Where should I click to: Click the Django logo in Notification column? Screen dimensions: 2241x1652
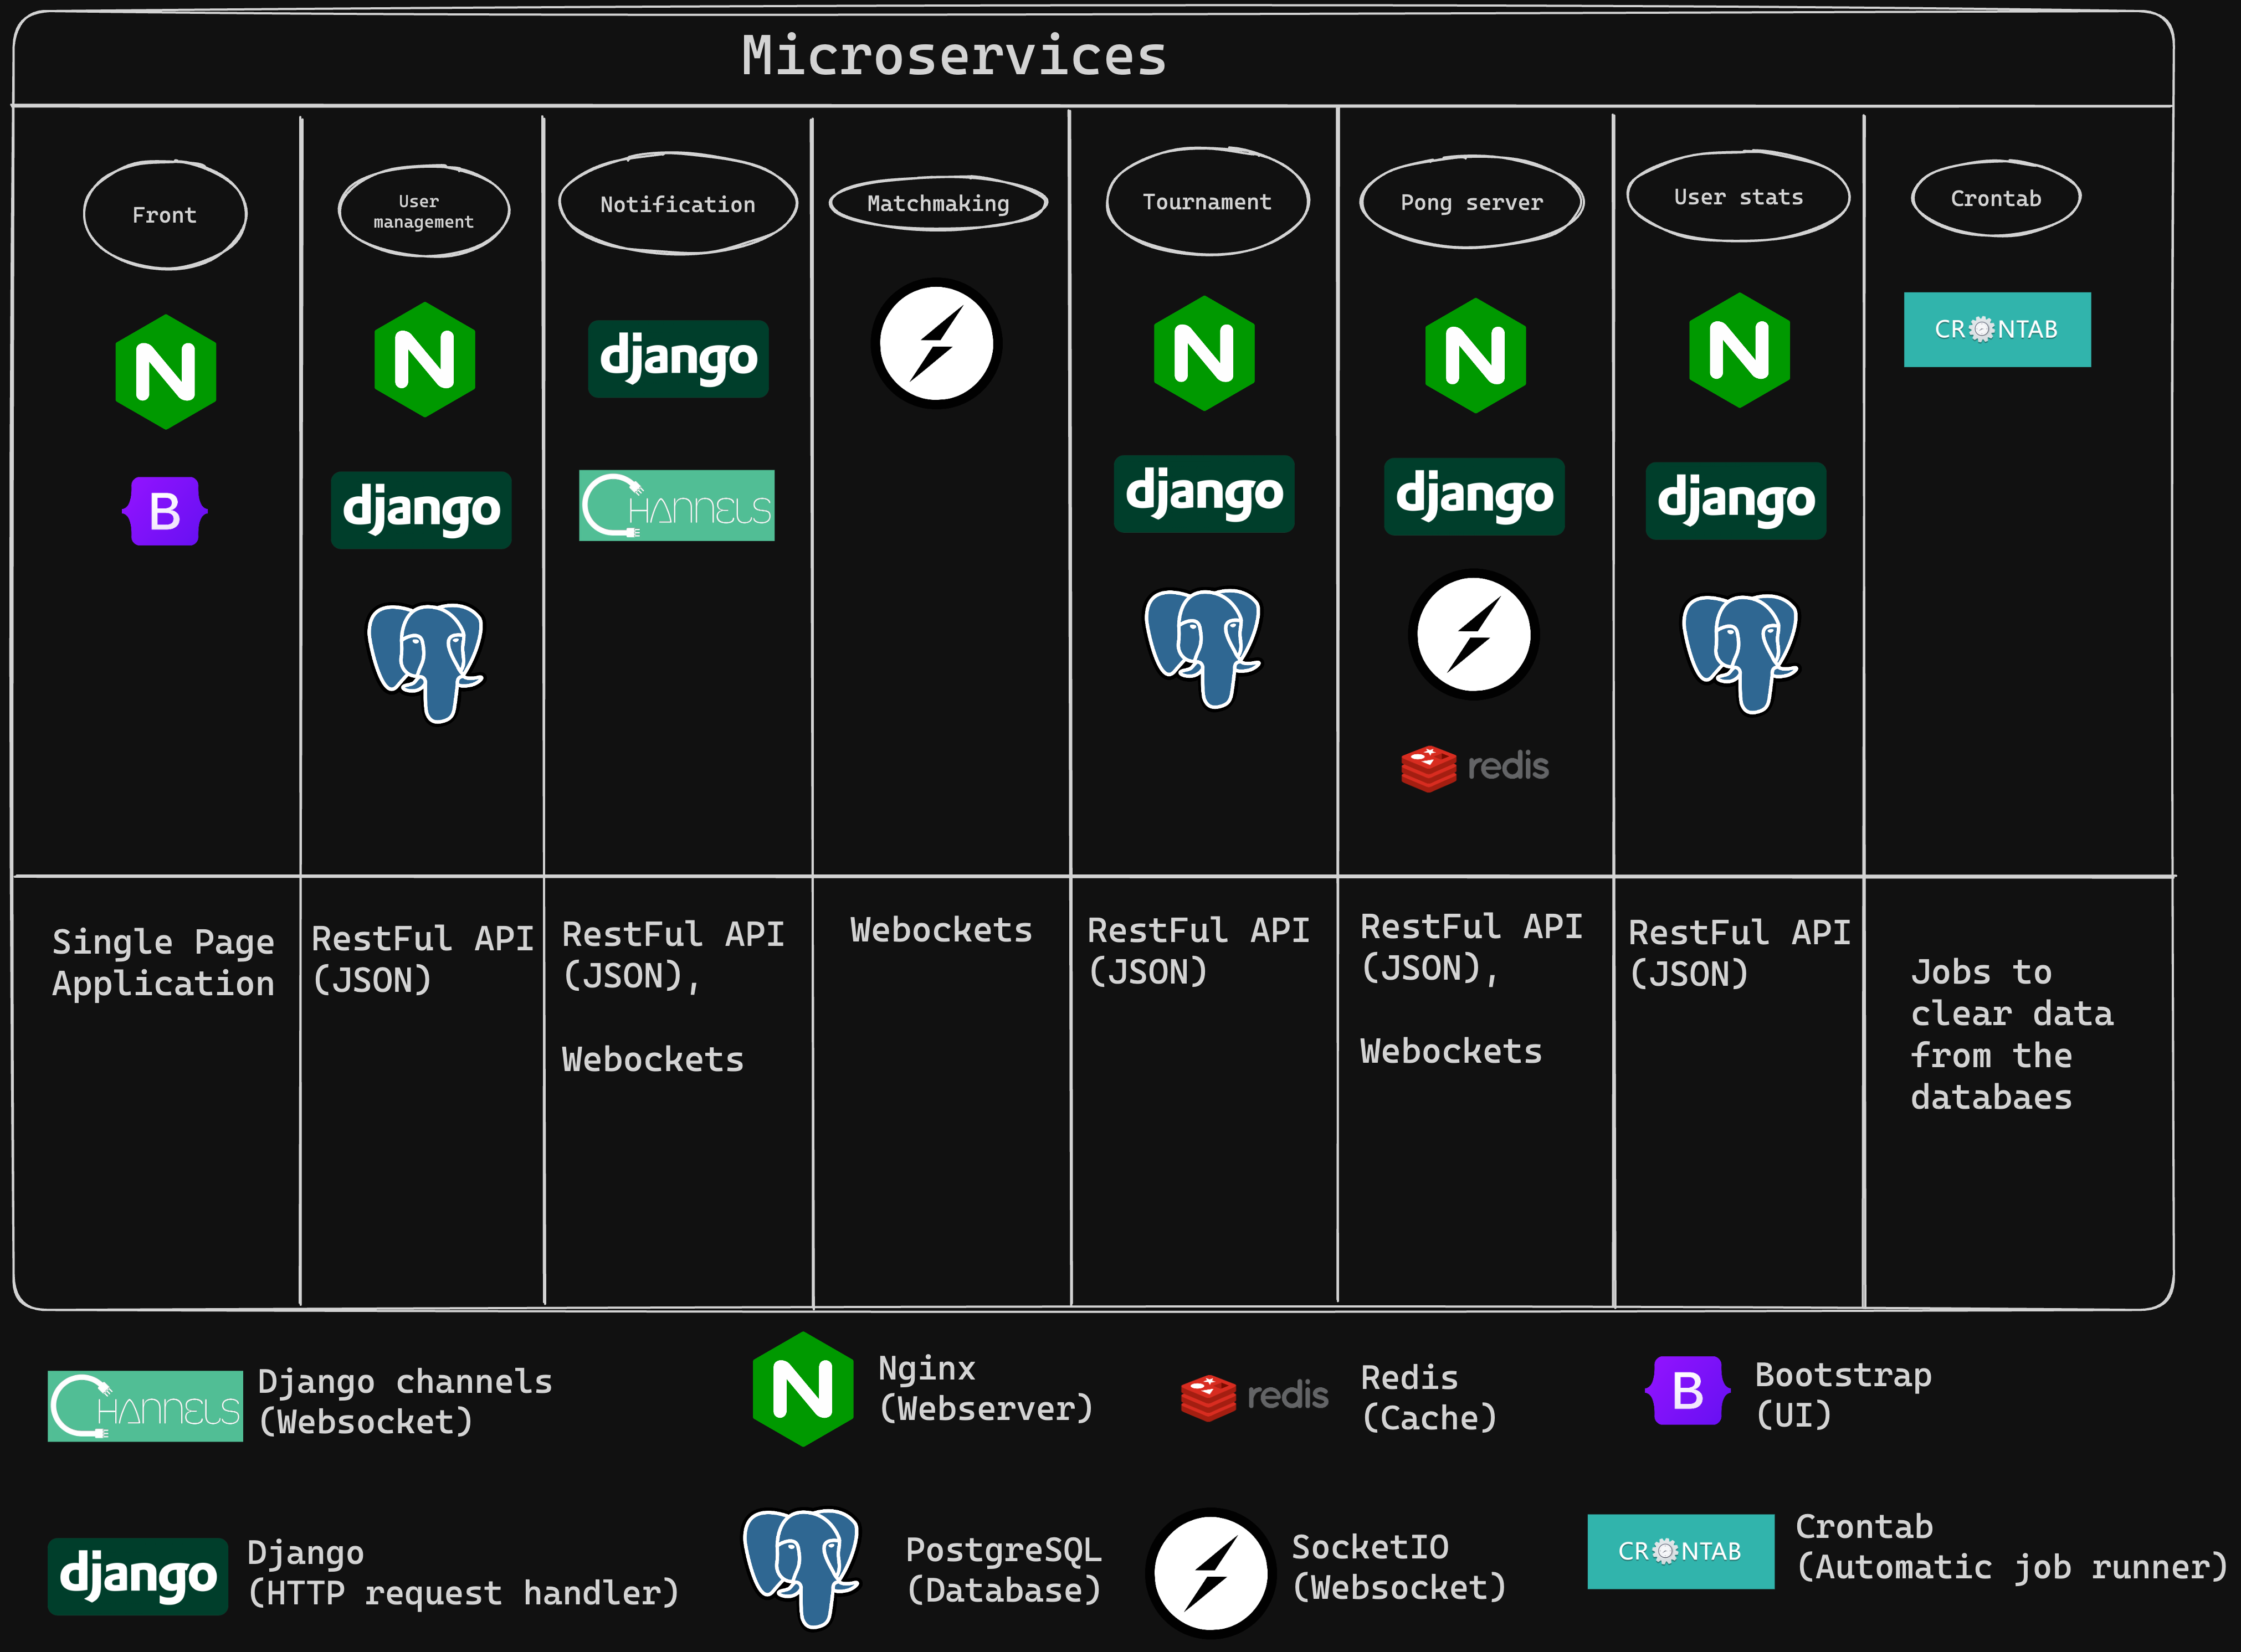678,358
